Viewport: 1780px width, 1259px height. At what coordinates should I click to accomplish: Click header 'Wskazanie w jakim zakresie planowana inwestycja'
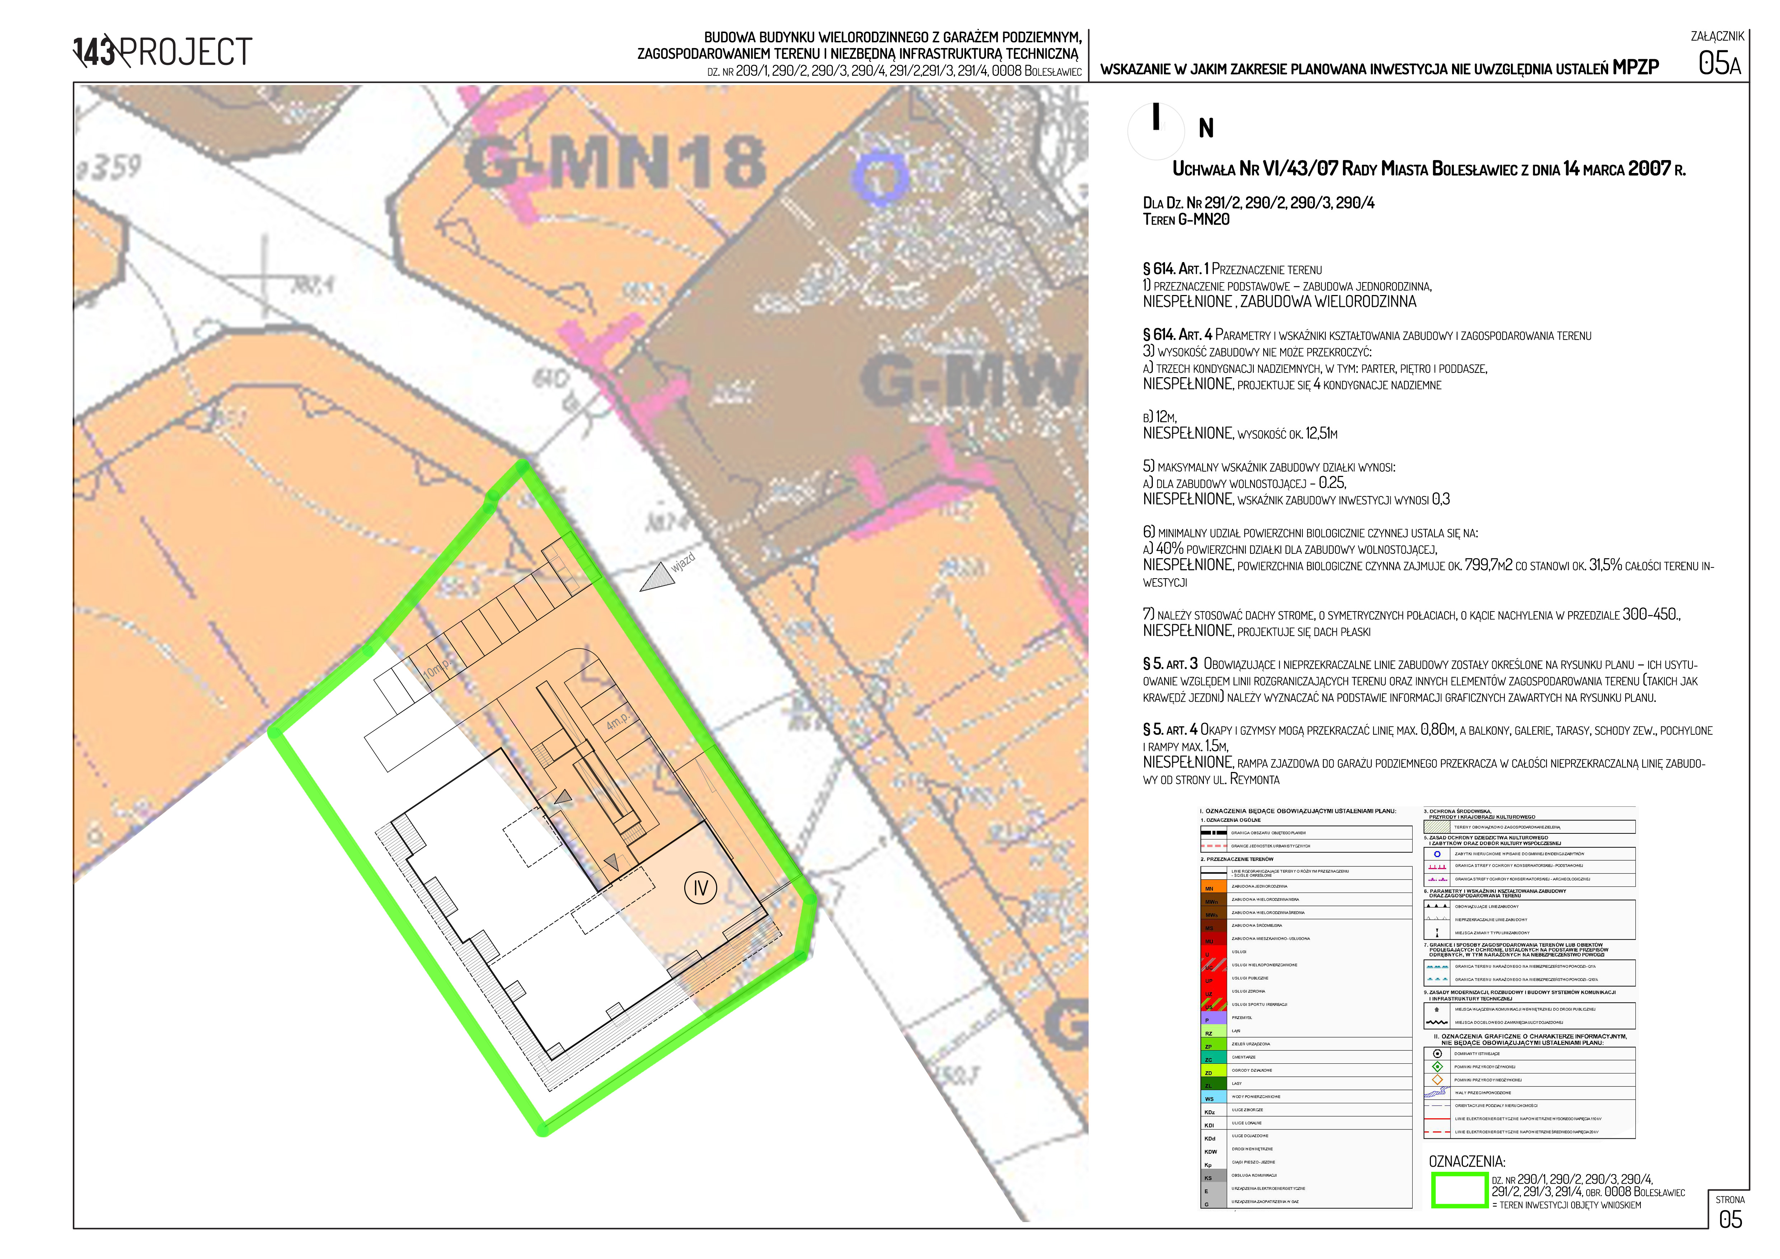(1379, 67)
